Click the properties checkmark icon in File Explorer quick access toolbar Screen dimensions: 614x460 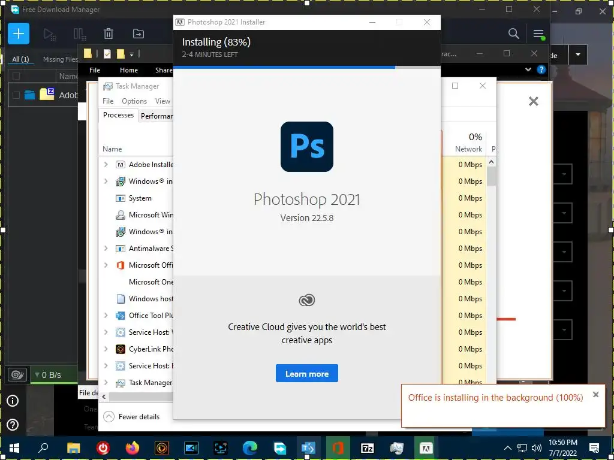click(107, 54)
